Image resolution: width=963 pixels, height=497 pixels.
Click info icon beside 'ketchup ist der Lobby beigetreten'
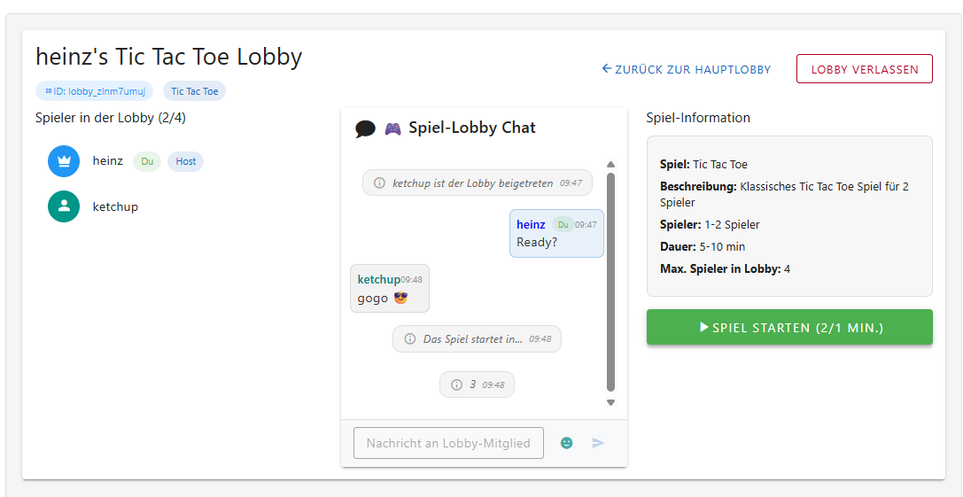(379, 183)
